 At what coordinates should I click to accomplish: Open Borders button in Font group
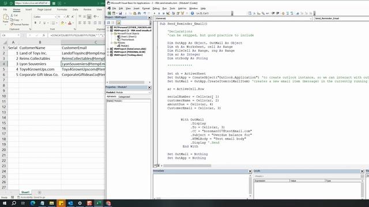53,23
